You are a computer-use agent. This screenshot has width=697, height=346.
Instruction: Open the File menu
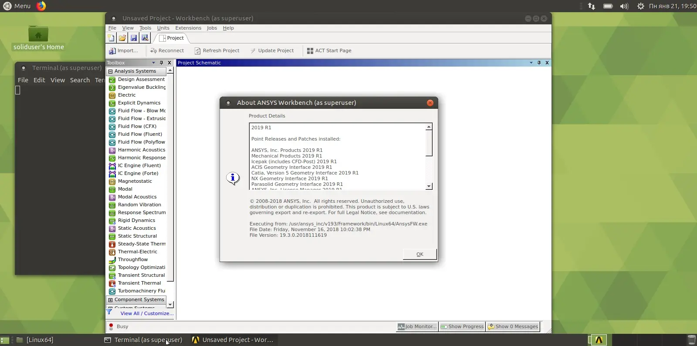(112, 28)
